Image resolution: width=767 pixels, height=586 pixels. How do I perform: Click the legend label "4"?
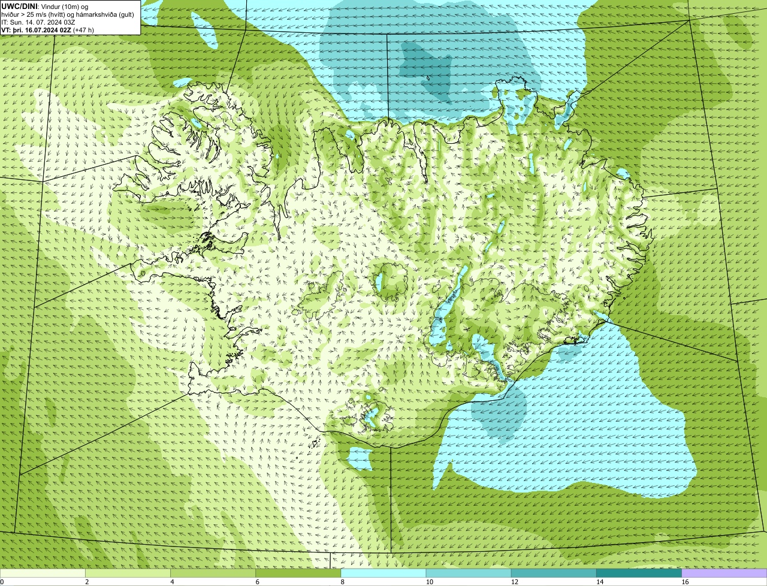(x=172, y=582)
